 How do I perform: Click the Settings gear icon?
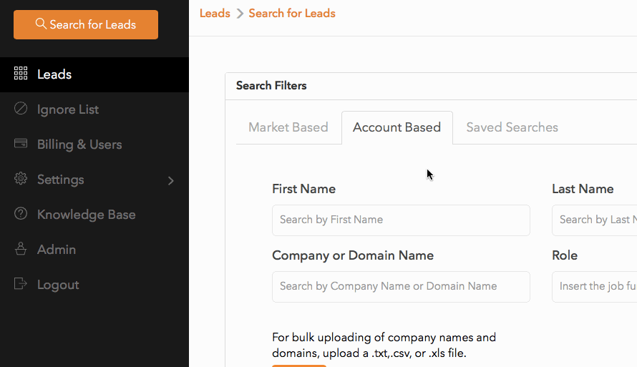[x=21, y=179]
